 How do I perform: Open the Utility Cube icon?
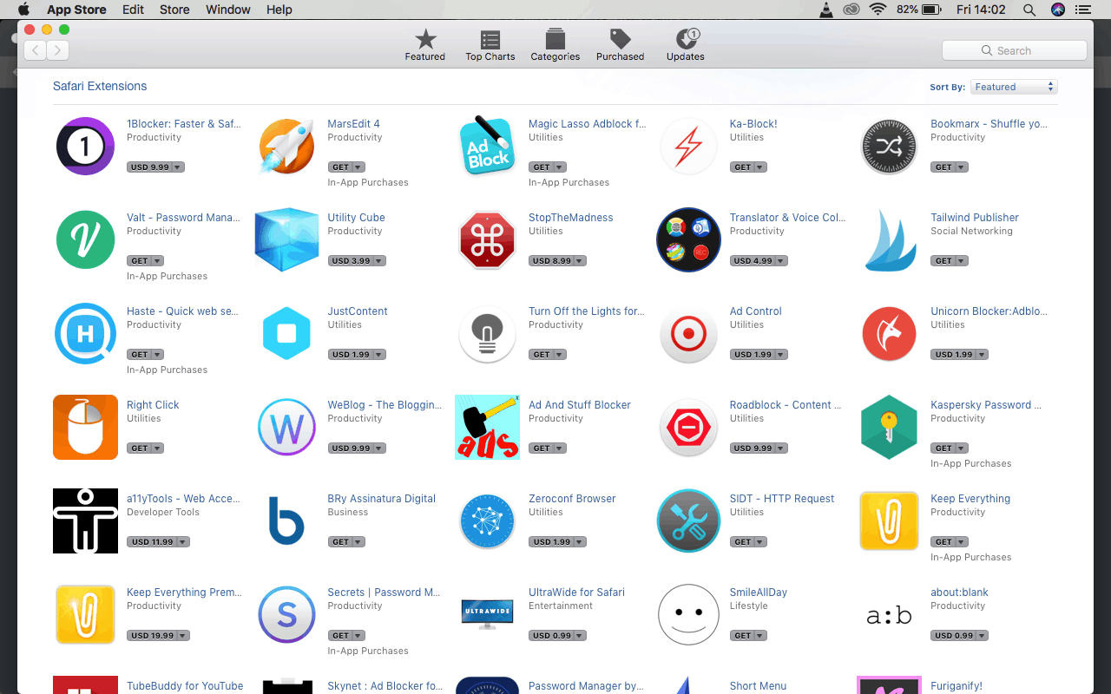click(x=286, y=239)
